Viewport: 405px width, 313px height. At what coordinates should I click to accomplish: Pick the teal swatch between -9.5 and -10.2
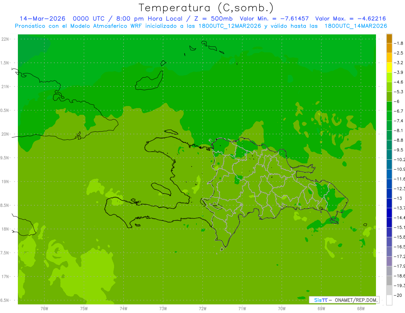pyautogui.click(x=389, y=155)
